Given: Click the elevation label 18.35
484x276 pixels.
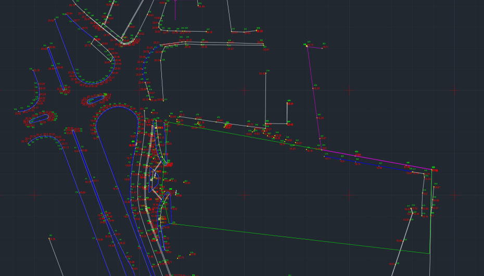Looking at the screenshot, I should coord(406,220).
